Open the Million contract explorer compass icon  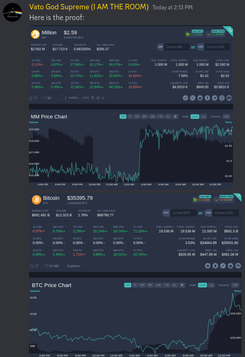point(98,98)
